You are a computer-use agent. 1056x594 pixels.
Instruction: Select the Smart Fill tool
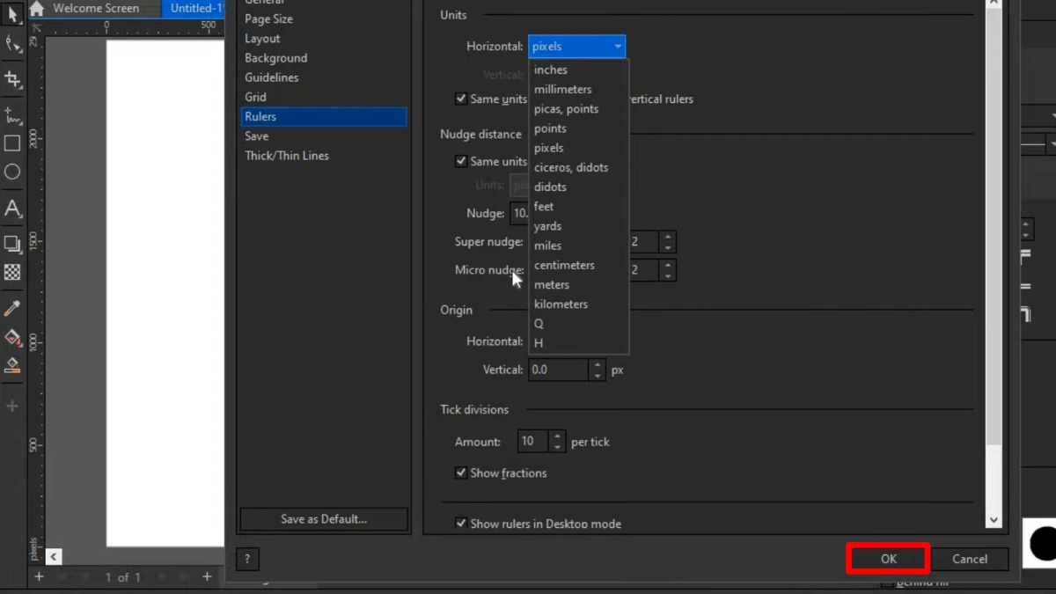12,365
